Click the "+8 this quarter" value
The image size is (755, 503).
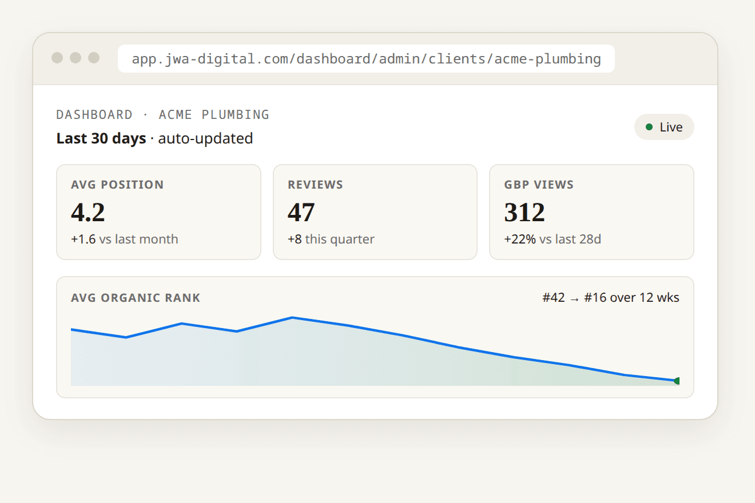coord(331,239)
